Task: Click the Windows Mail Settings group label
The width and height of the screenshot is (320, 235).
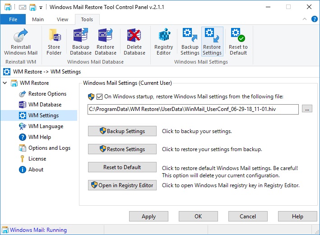Action: 201,62
